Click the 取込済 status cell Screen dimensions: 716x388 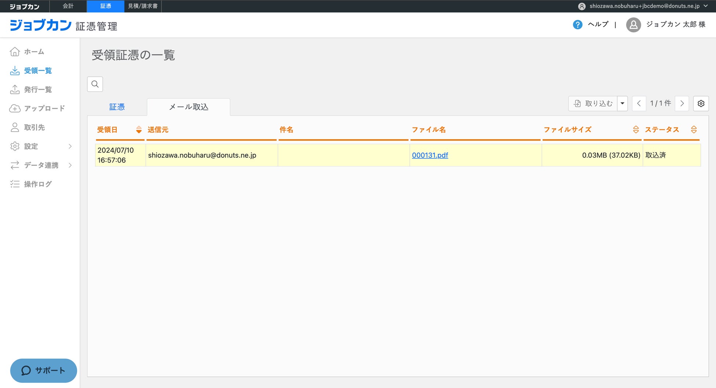click(672, 155)
